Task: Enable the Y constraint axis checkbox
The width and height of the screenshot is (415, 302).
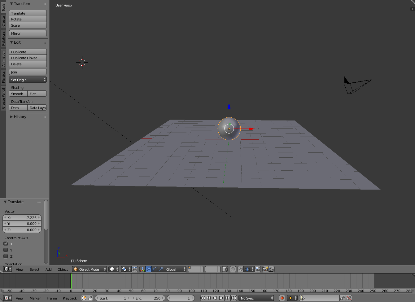Action: (6, 250)
